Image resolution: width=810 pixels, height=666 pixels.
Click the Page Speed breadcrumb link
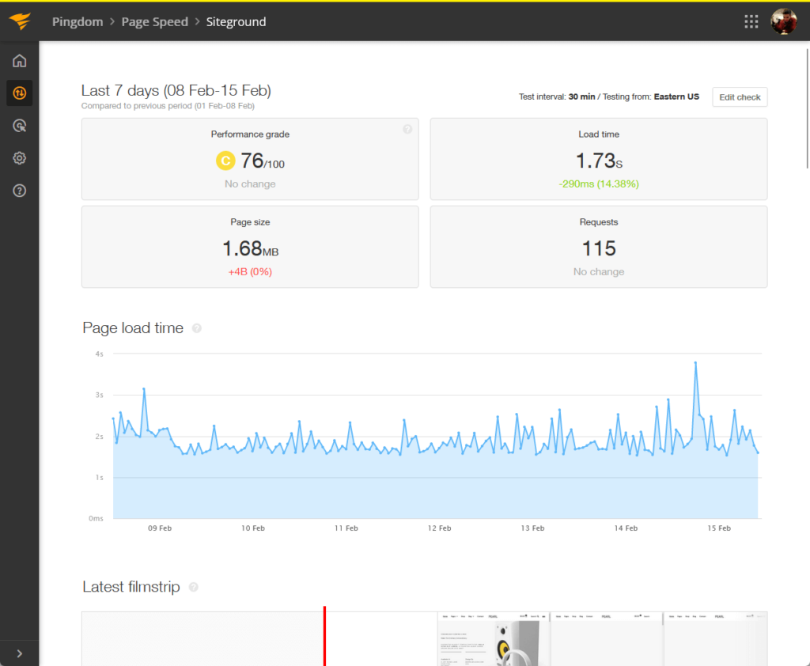coord(154,21)
